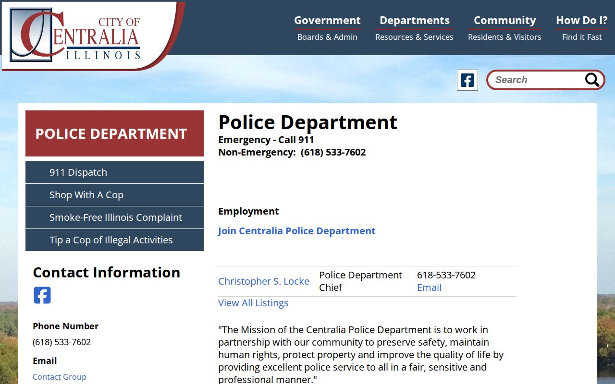Image resolution: width=615 pixels, height=384 pixels.
Task: Click the Non-Emergency phone number line
Action: click(292, 152)
